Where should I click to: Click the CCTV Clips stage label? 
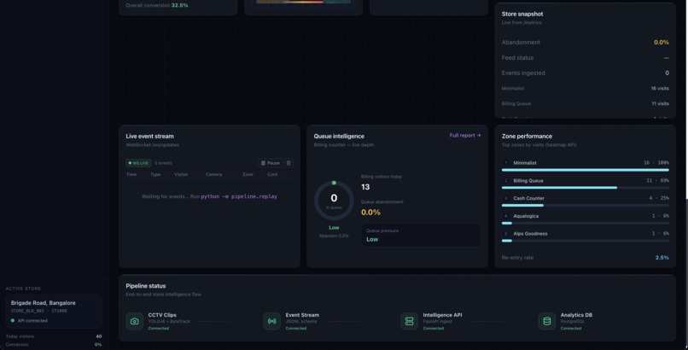(x=162, y=315)
